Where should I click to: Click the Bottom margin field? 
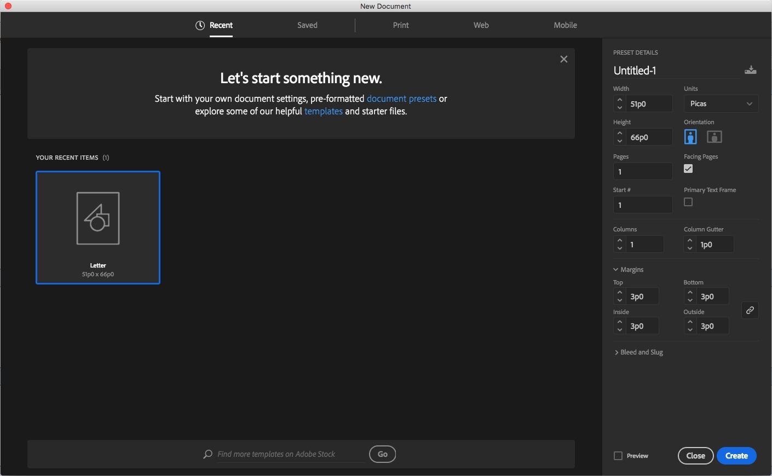713,296
